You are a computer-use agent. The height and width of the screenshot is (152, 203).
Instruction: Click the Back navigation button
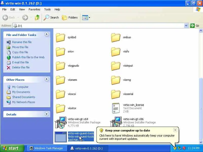click(x=9, y=17)
